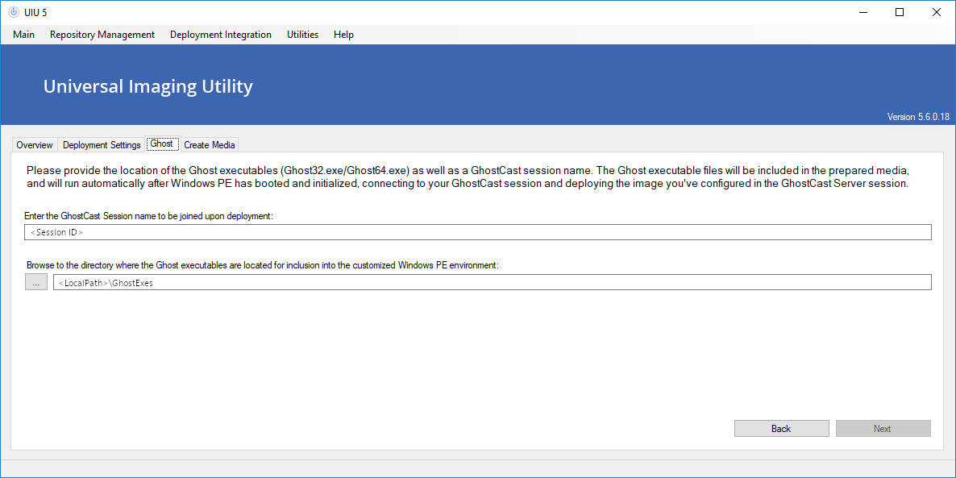Click the Back button
Viewport: 956px width, 478px height.
pyautogui.click(x=781, y=429)
